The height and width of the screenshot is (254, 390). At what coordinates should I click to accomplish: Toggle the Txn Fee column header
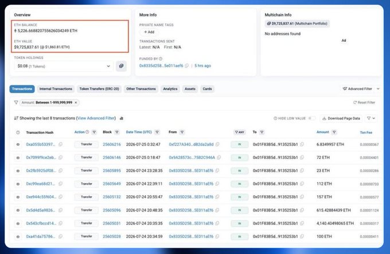point(366,133)
